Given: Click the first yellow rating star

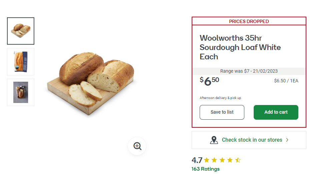Looking at the screenshot, I should (x=207, y=160).
